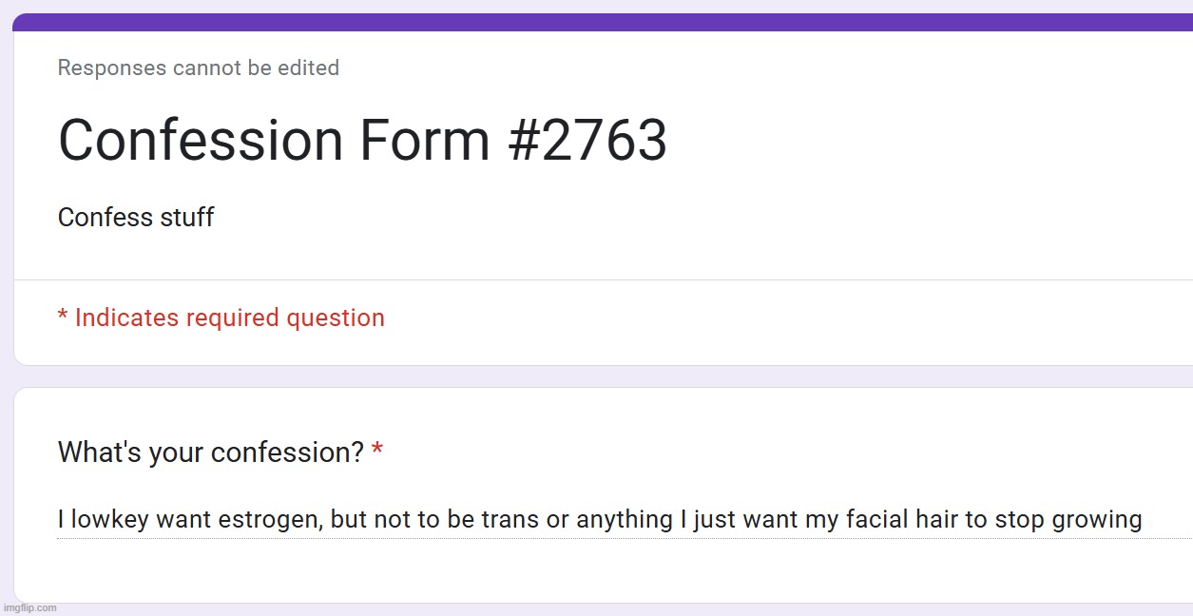Click the '#2763' number in the title
Image resolution: width=1193 pixels, height=616 pixels.
point(587,141)
